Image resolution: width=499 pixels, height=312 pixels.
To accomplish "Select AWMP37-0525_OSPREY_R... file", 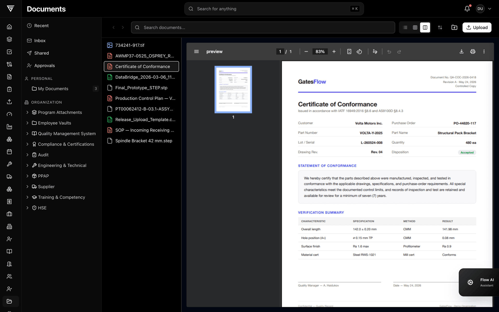I will pyautogui.click(x=141, y=56).
